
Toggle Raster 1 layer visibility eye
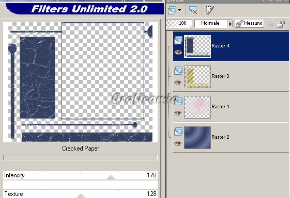point(178,113)
